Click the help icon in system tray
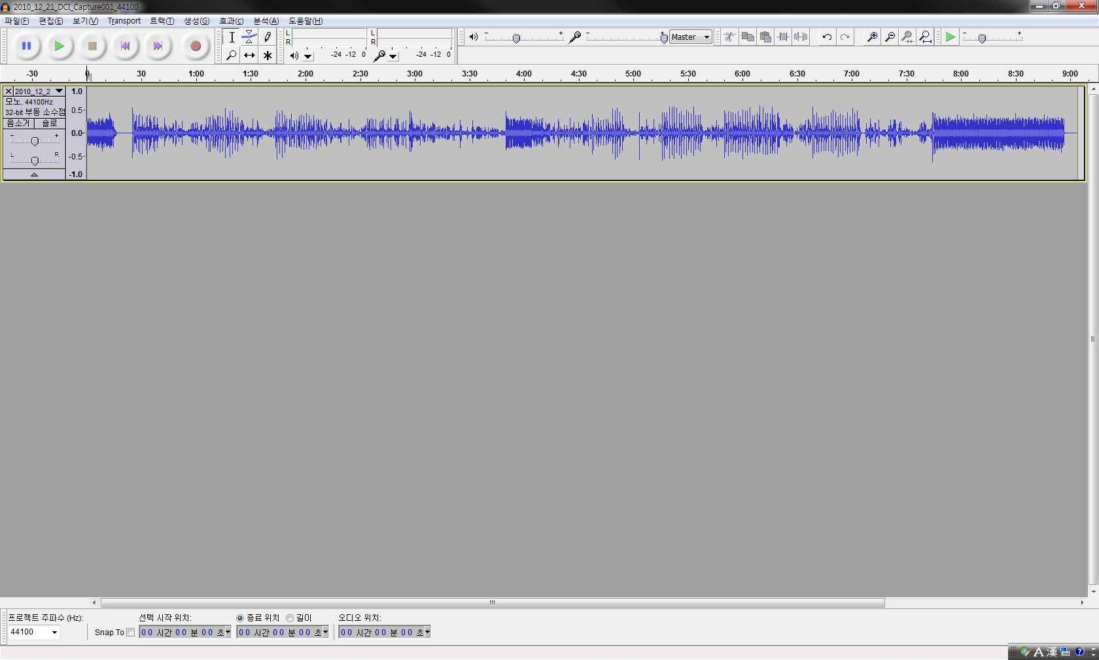1099x660 pixels. coord(1079,652)
